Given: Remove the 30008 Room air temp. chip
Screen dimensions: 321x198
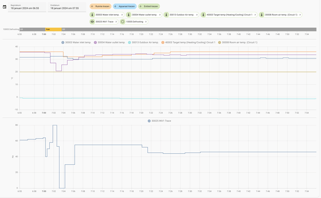Looking at the screenshot, I should coord(300,15).
